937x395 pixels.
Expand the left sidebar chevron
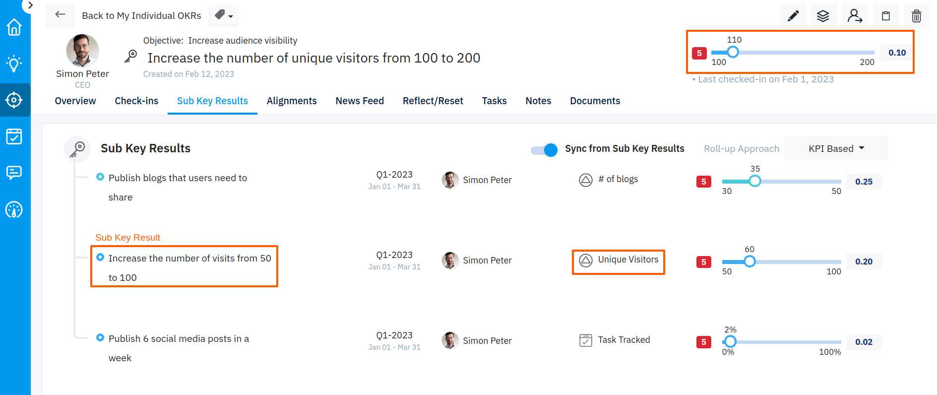(x=30, y=5)
